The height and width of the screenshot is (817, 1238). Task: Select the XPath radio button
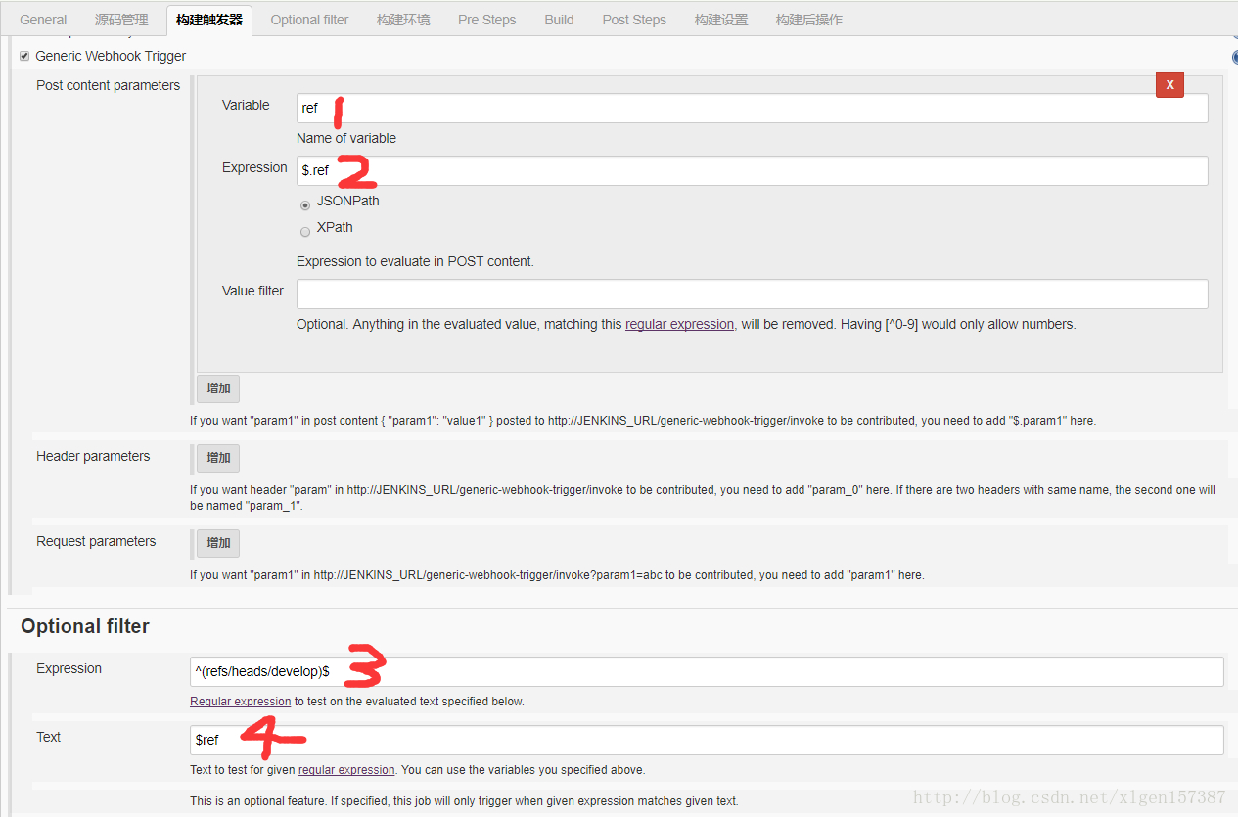(305, 232)
